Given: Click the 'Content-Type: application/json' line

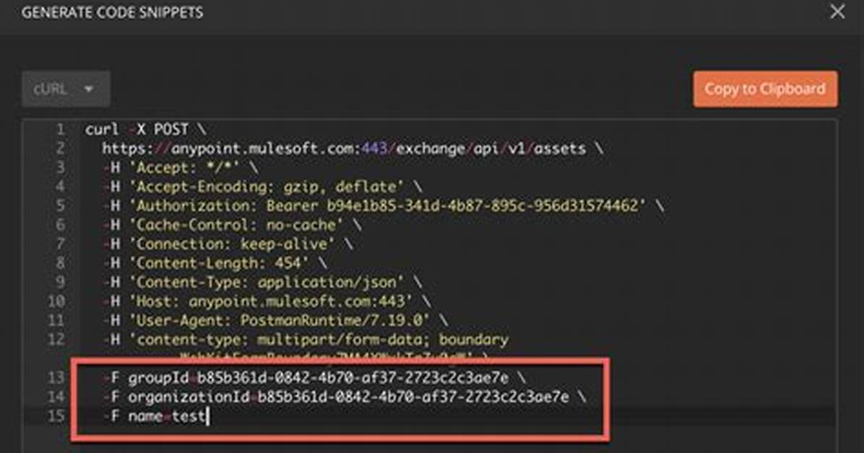Looking at the screenshot, I should pyautogui.click(x=262, y=282).
